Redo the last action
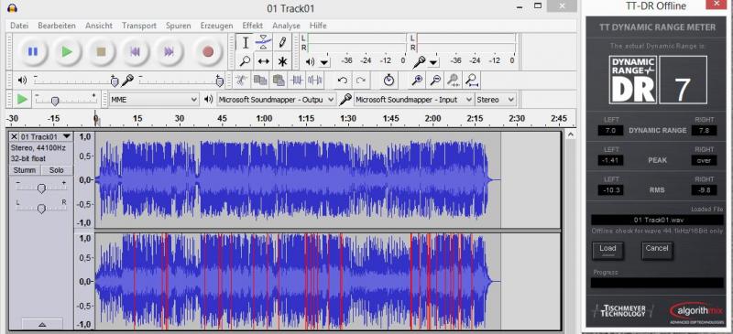The height and width of the screenshot is (334, 733). [360, 81]
